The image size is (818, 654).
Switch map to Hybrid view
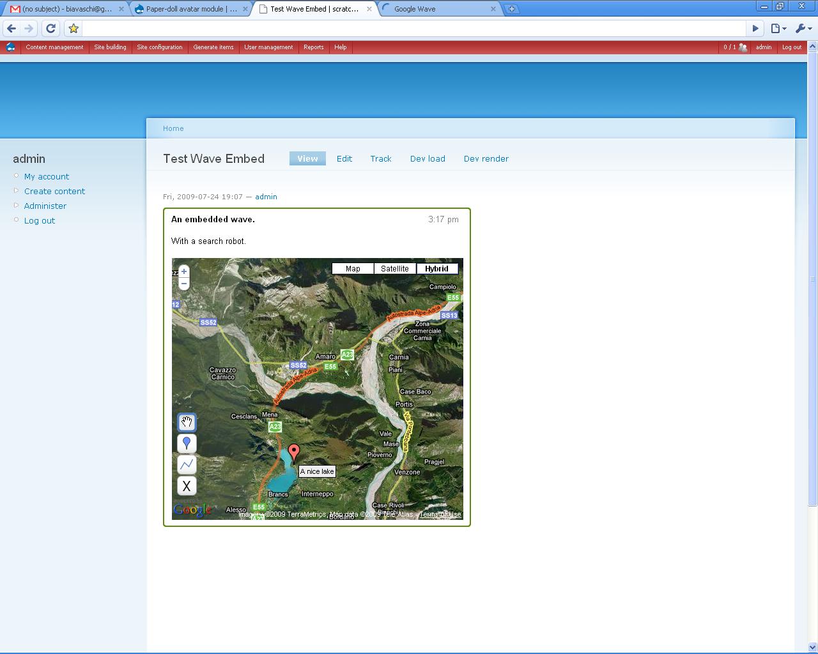[x=437, y=269]
